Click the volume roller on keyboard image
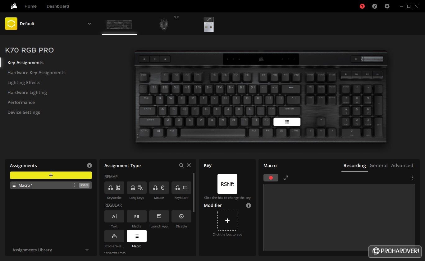 pos(372,59)
